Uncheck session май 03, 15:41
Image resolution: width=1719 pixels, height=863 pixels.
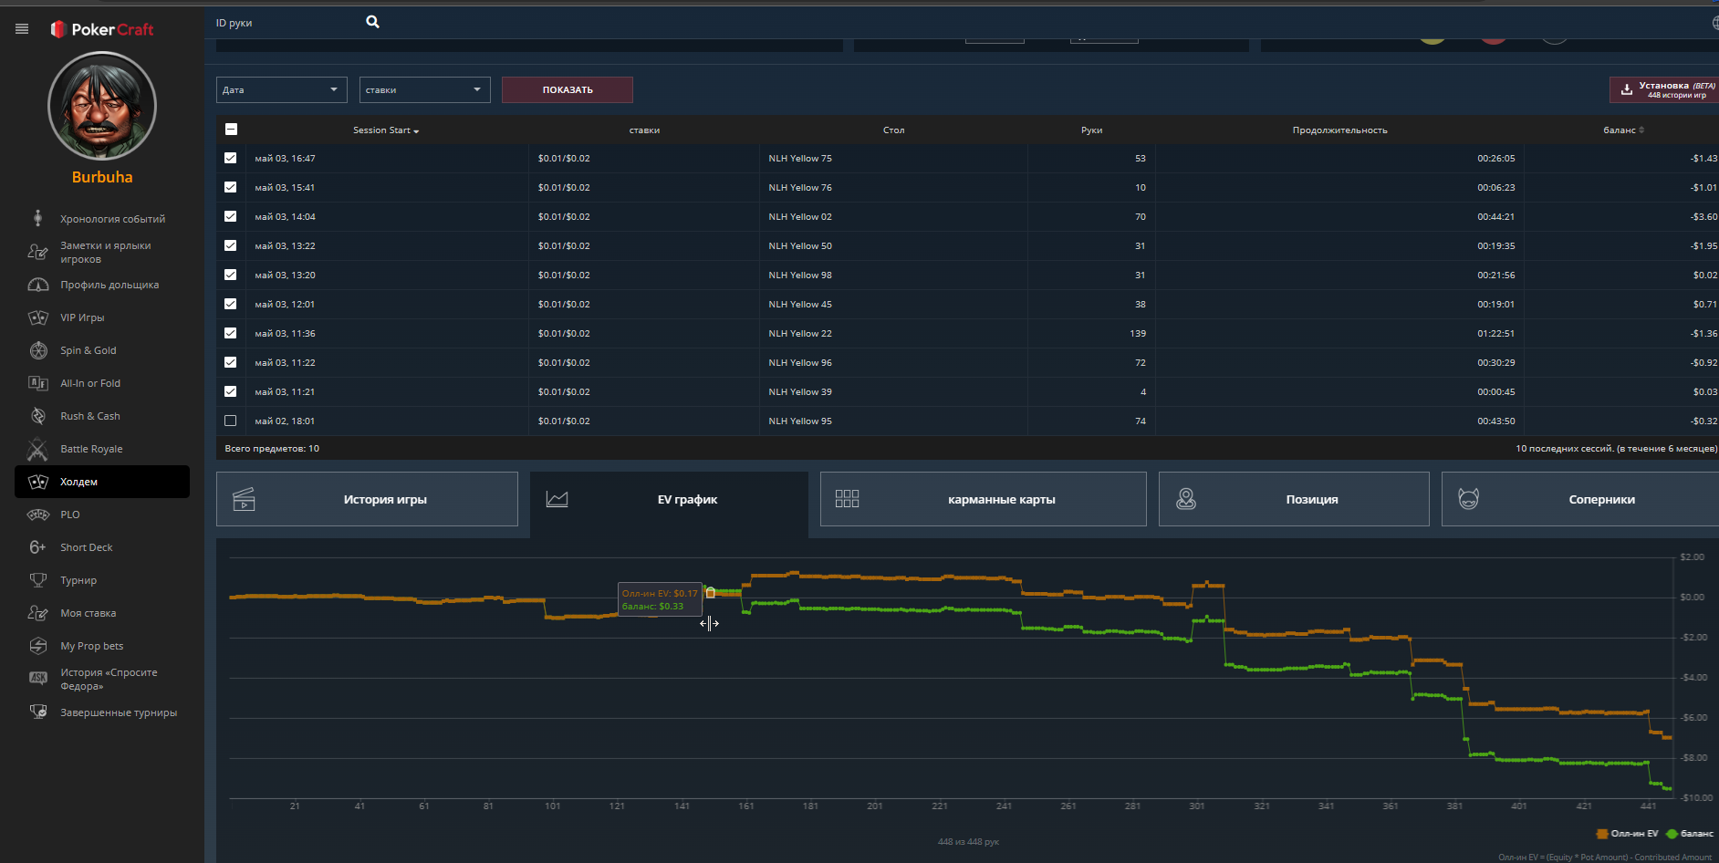point(231,187)
